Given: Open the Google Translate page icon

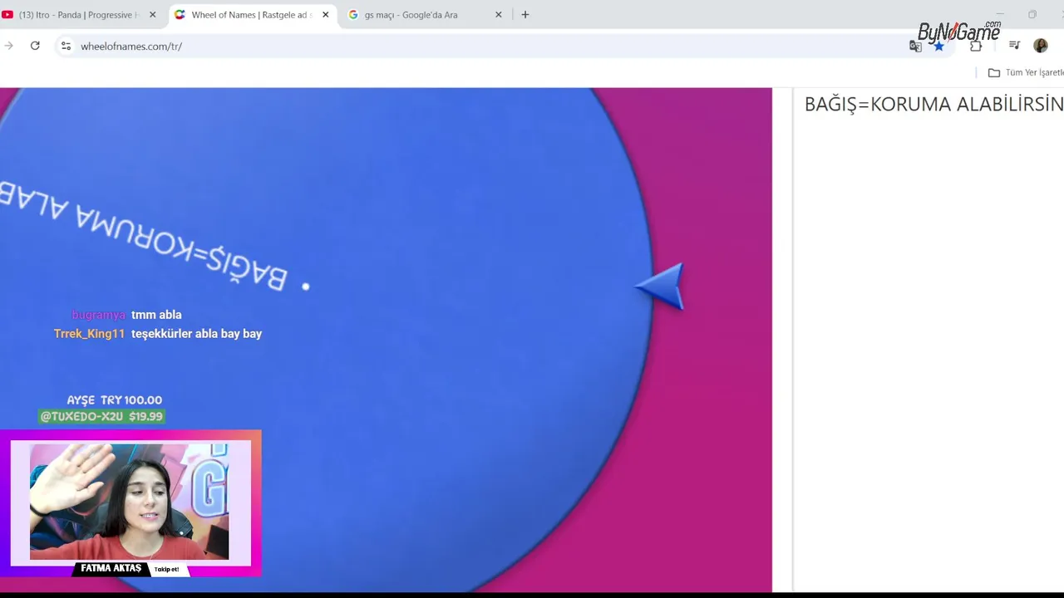Looking at the screenshot, I should pyautogui.click(x=915, y=47).
